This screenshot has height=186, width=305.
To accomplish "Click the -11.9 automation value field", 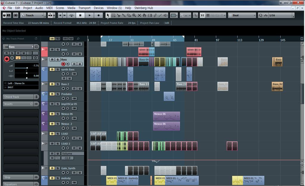I will coord(68,158).
